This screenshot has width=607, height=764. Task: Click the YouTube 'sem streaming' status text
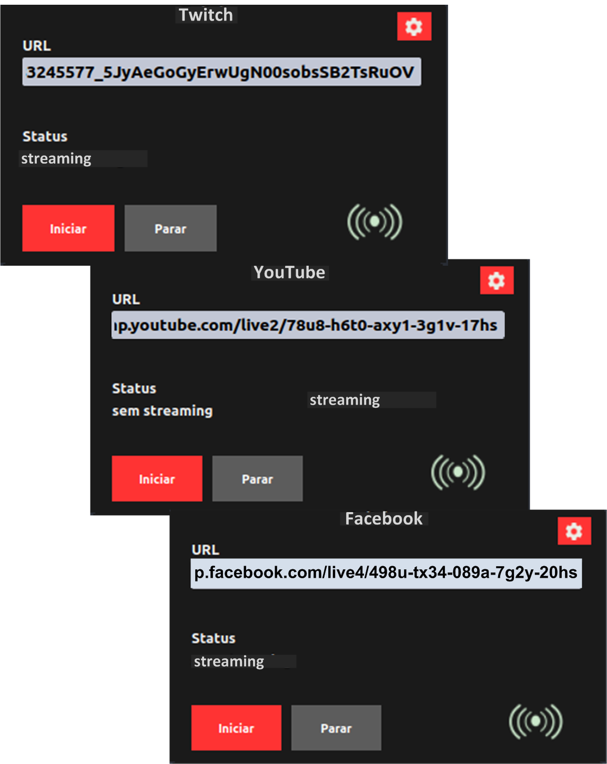(x=162, y=410)
